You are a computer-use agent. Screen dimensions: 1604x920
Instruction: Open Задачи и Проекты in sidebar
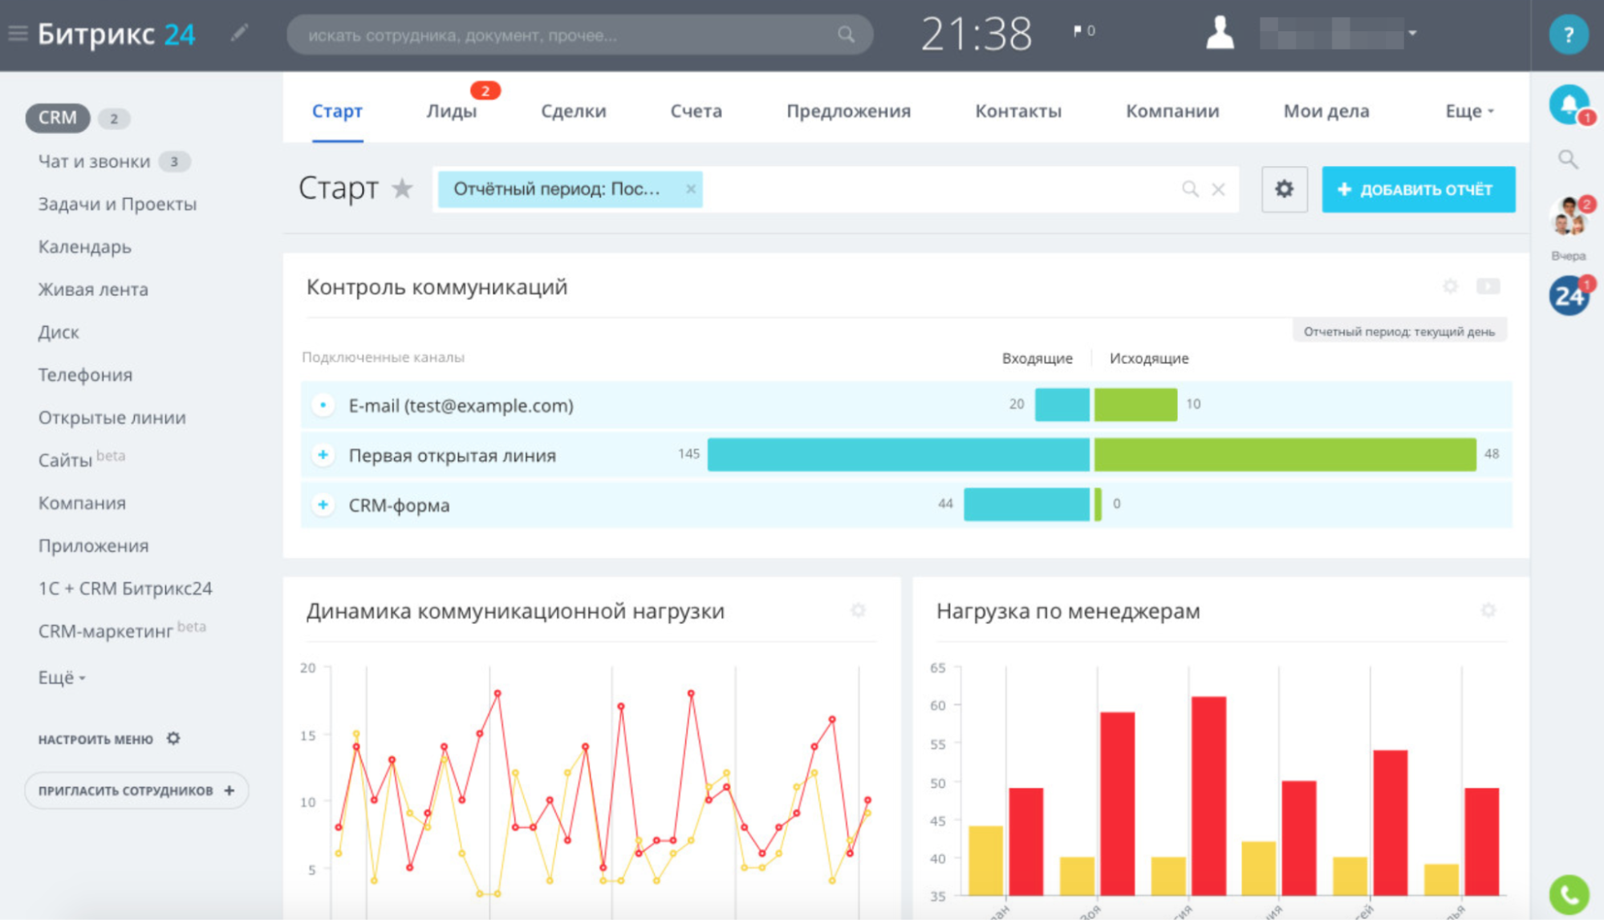point(117,204)
